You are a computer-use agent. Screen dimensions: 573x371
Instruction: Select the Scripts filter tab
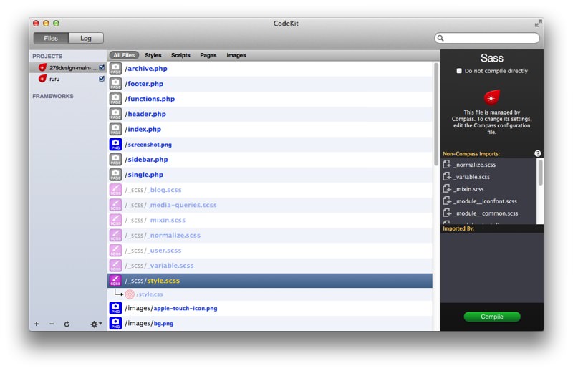click(x=180, y=55)
